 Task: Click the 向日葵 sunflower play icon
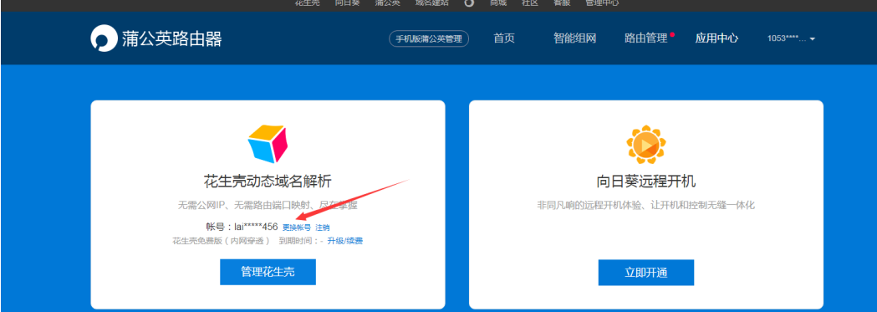646,146
